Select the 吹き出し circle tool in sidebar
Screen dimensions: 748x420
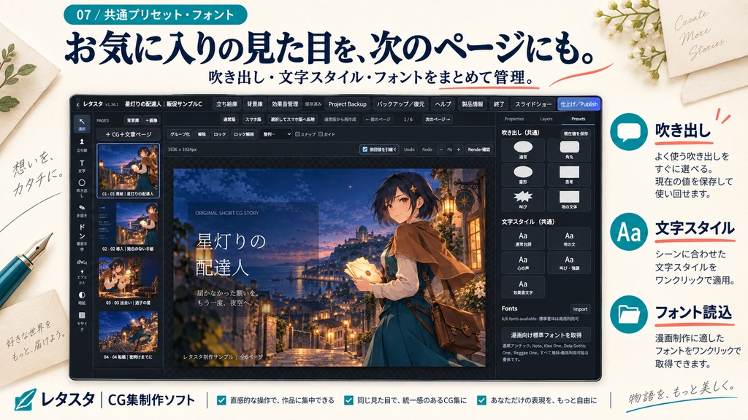pos(82,187)
